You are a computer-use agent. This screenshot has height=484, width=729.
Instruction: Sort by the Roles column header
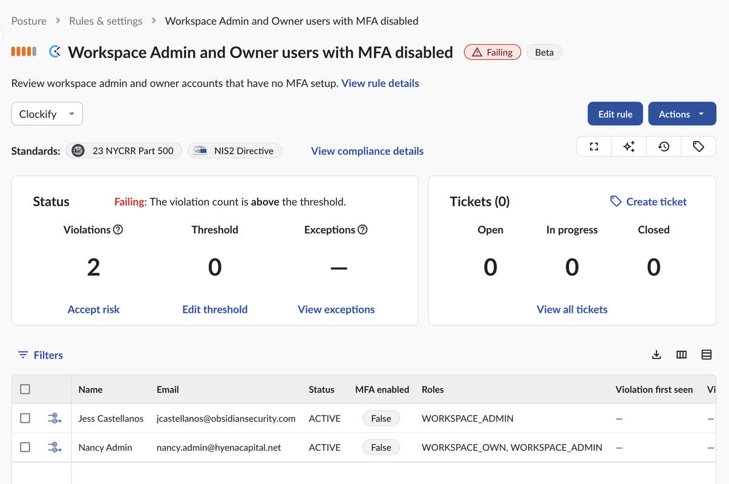tap(433, 390)
